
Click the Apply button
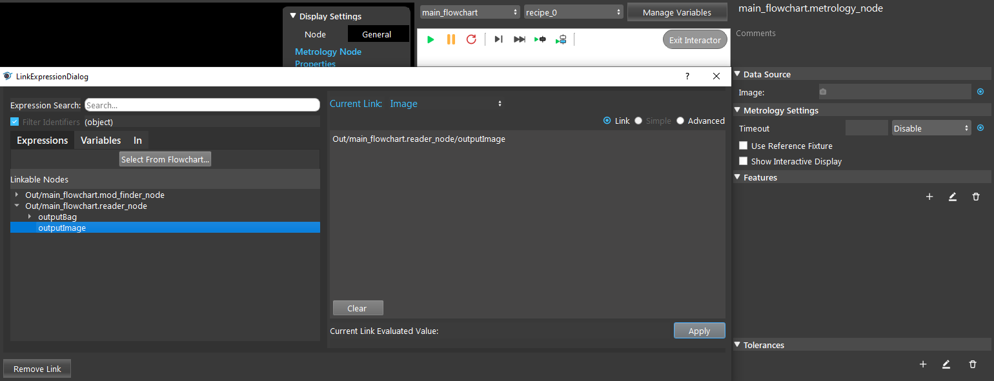pyautogui.click(x=699, y=331)
